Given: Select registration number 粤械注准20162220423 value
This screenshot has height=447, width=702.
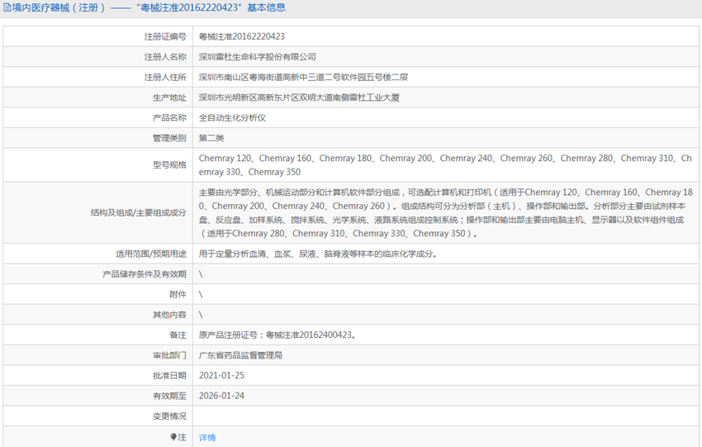Looking at the screenshot, I should (x=242, y=36).
